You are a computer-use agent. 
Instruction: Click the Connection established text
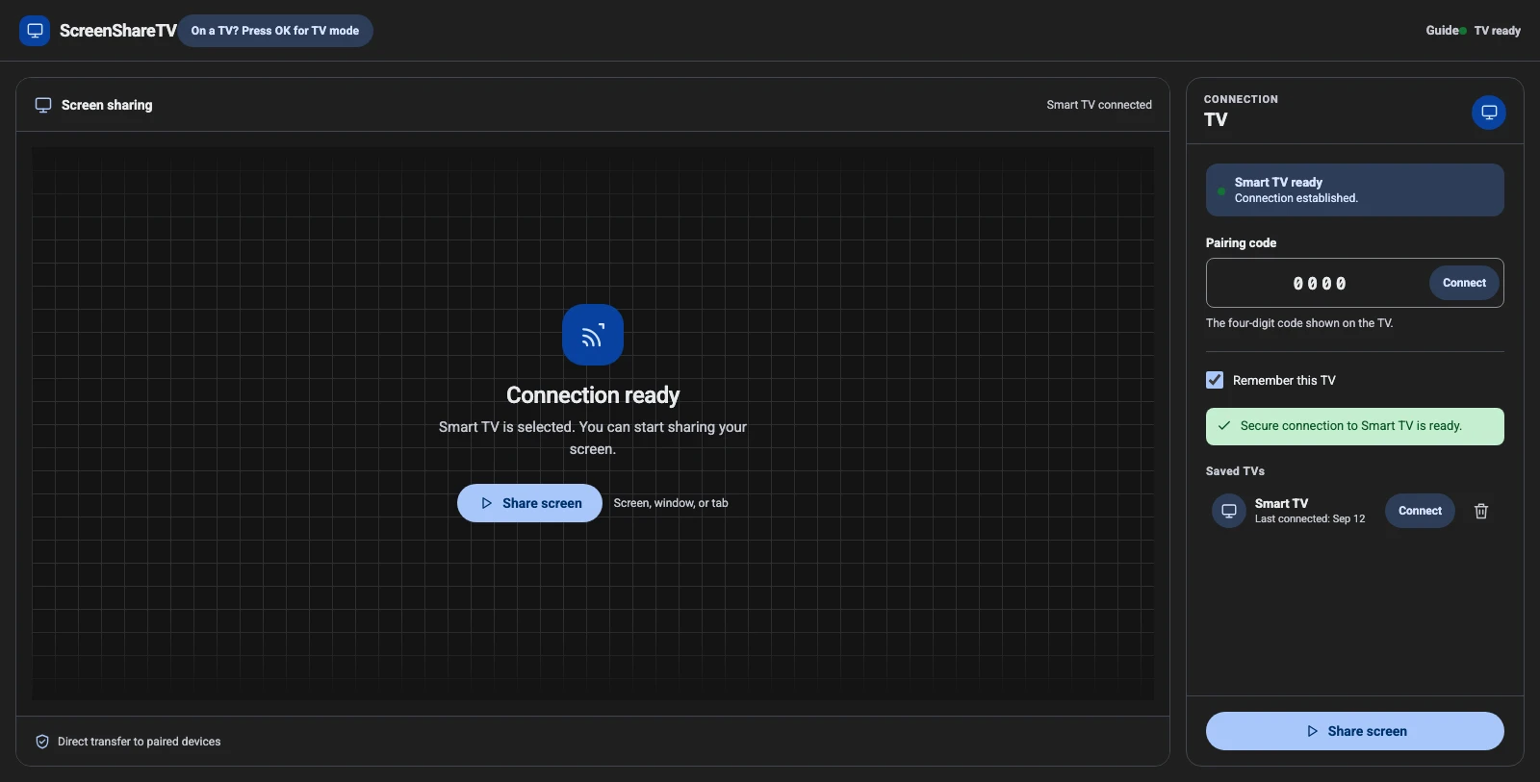click(1296, 198)
